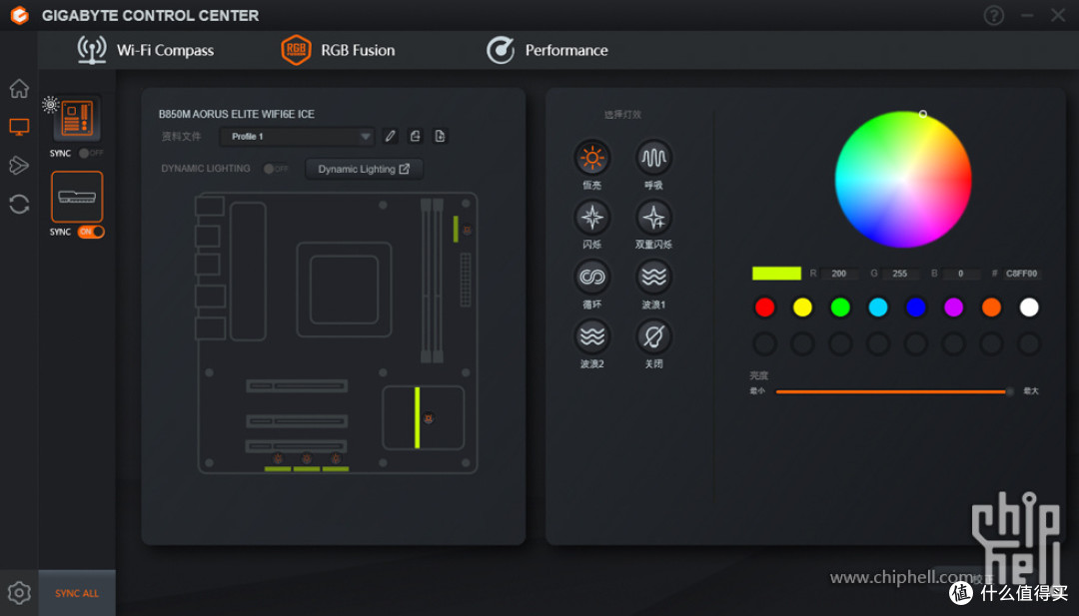1079x616 pixels.
Task: Switch to the RGB Fusion tab
Action: point(338,50)
